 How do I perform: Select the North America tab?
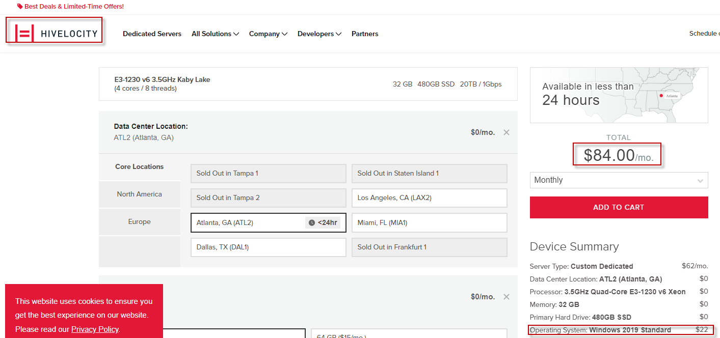[x=140, y=194]
